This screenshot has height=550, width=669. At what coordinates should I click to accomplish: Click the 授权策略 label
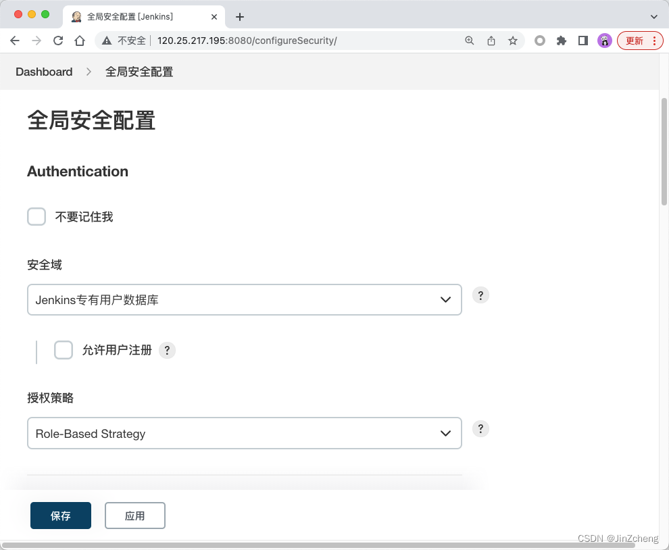[51, 398]
